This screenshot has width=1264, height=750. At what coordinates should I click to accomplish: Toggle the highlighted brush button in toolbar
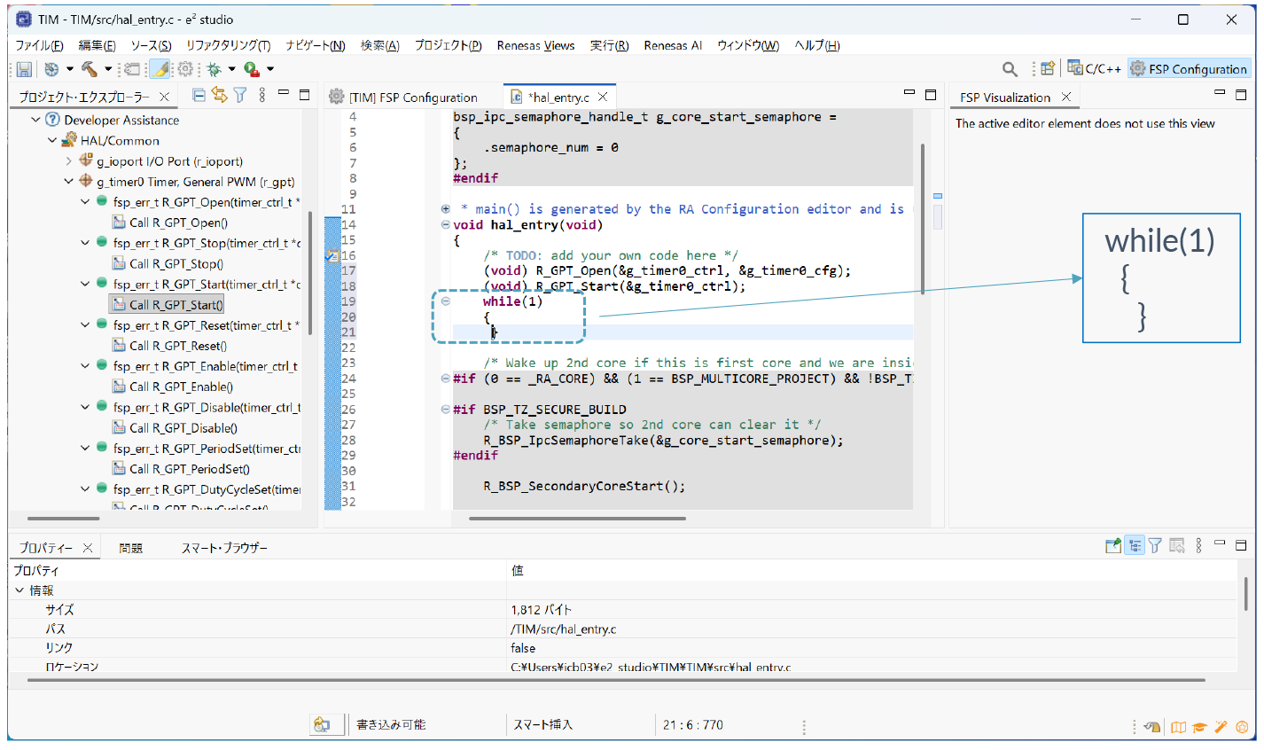point(160,69)
